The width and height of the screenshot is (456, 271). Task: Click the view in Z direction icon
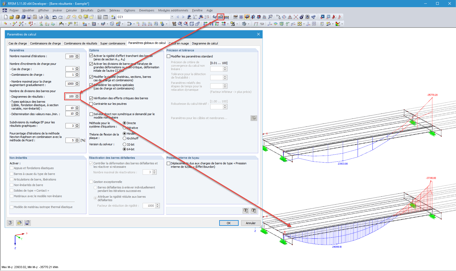217,24
